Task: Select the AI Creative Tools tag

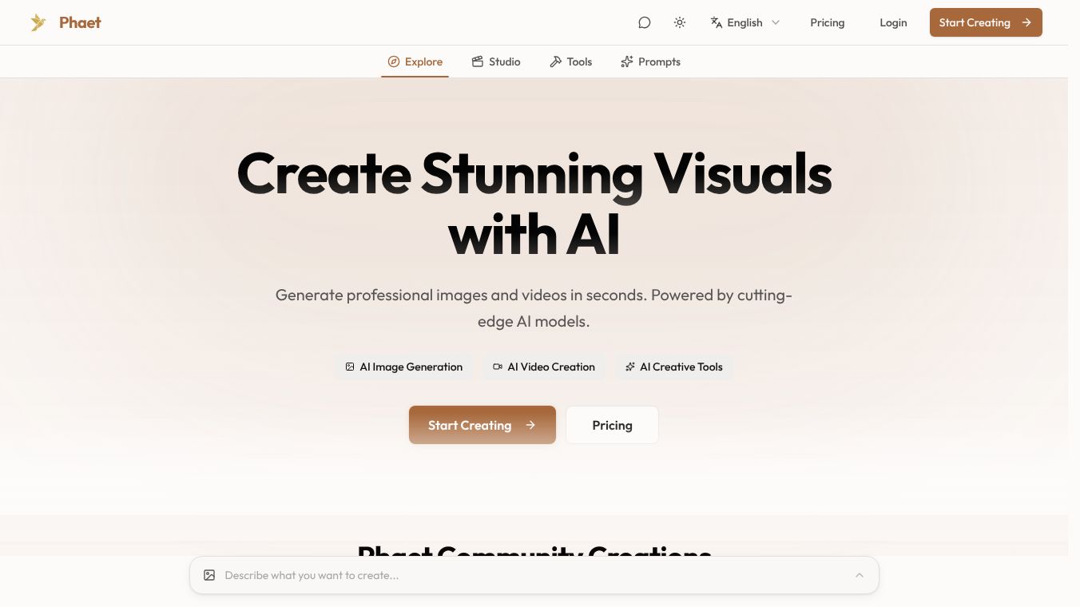Action: pyautogui.click(x=674, y=367)
